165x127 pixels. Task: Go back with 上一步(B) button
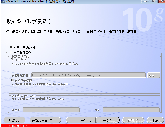pos(81,120)
